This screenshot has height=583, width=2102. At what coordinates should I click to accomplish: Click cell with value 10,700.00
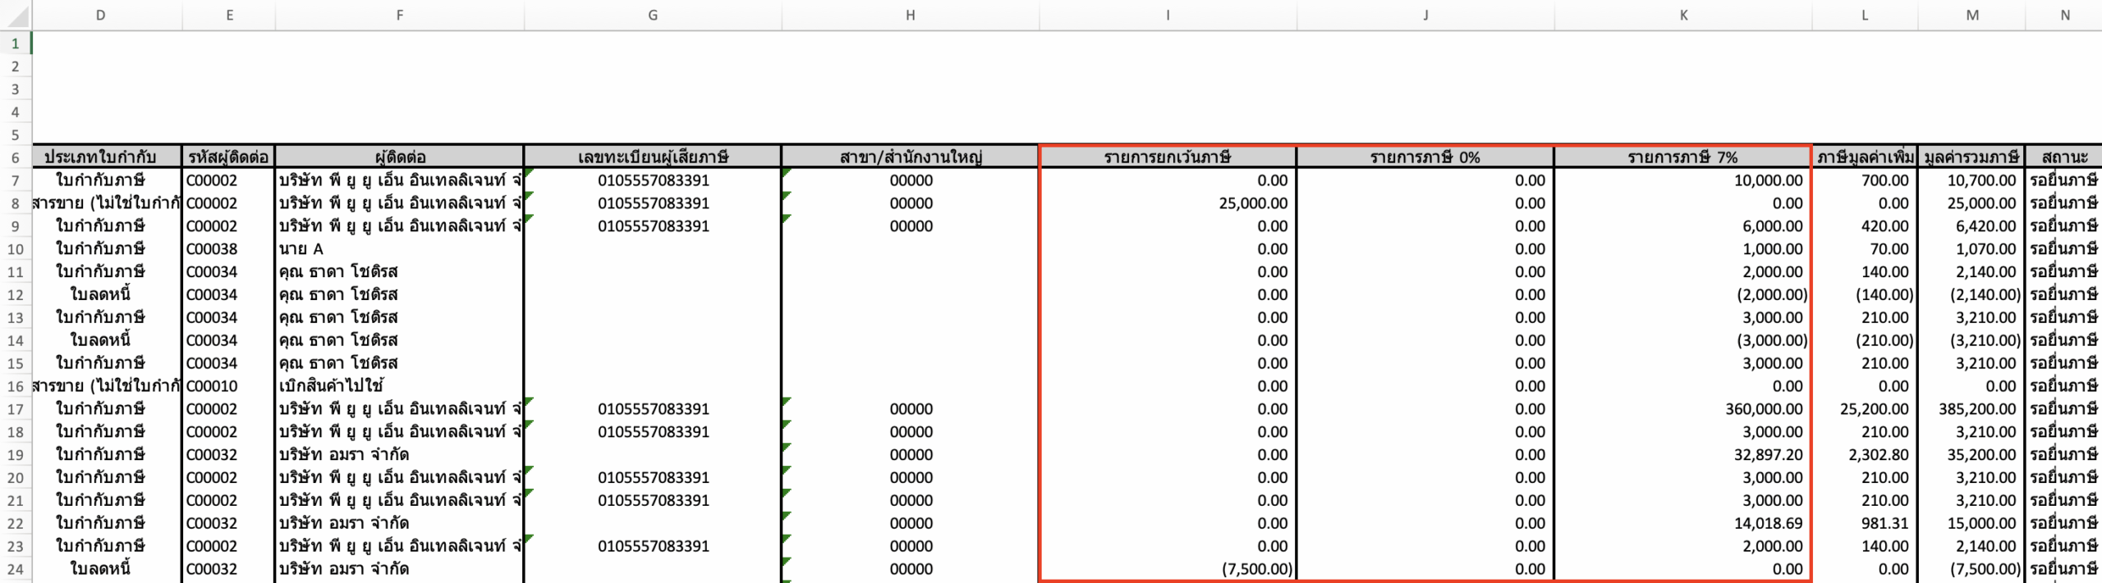pos(1972,180)
